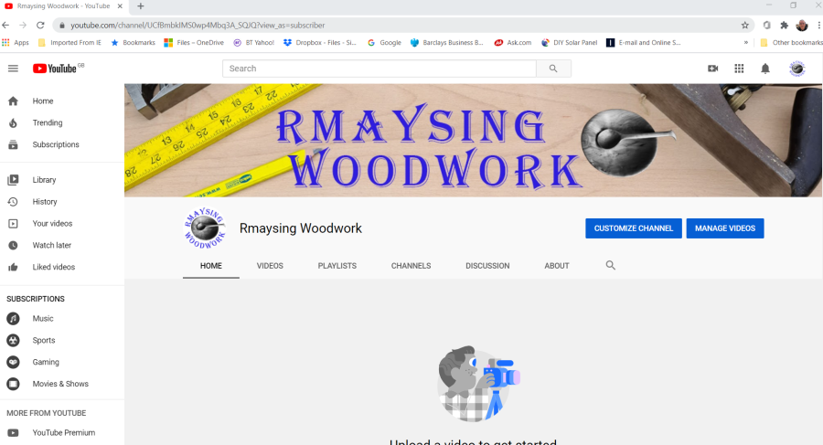Click into the YouTube search field
Screen dimensions: 823x445
click(x=379, y=69)
